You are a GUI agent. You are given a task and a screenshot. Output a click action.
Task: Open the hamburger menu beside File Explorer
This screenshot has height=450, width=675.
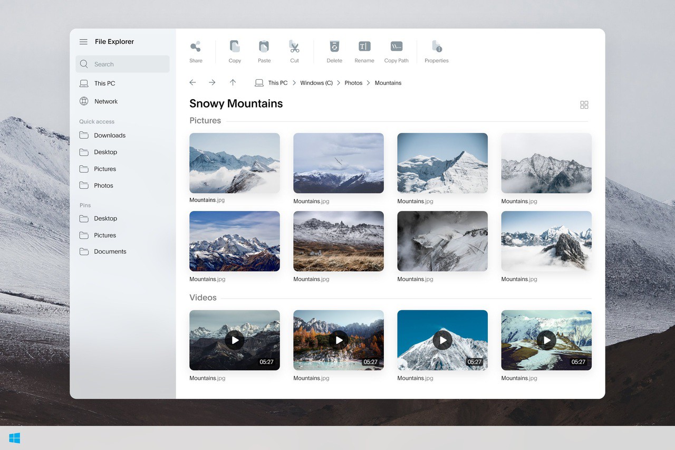click(x=83, y=42)
